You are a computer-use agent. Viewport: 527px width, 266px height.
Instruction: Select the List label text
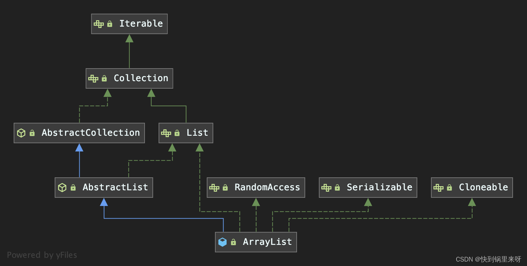click(x=198, y=133)
